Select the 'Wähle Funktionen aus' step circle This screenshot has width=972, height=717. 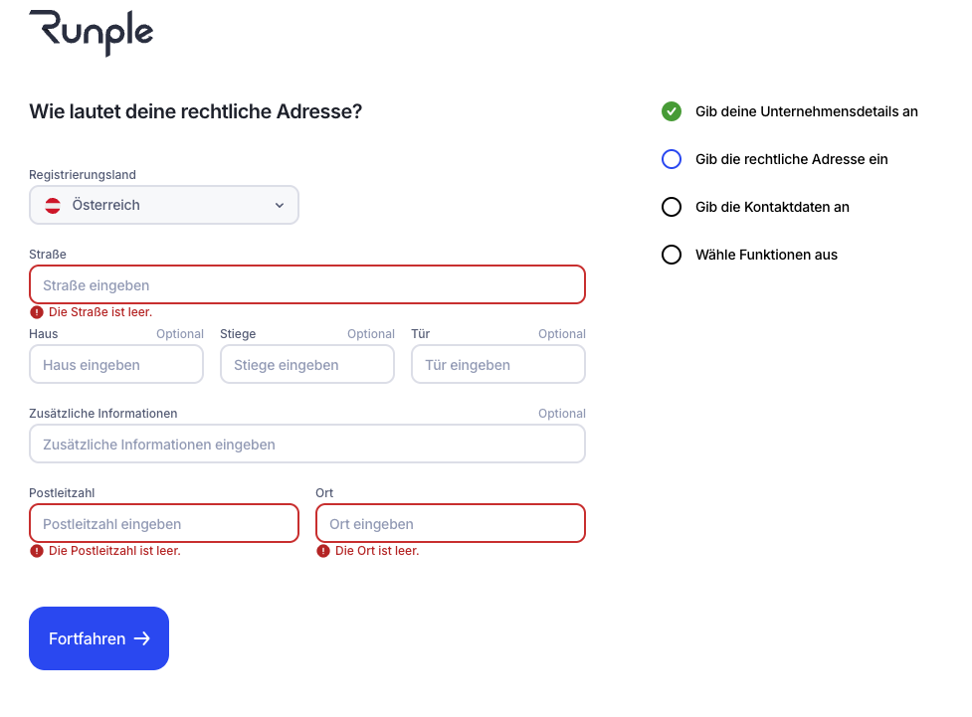tap(672, 255)
